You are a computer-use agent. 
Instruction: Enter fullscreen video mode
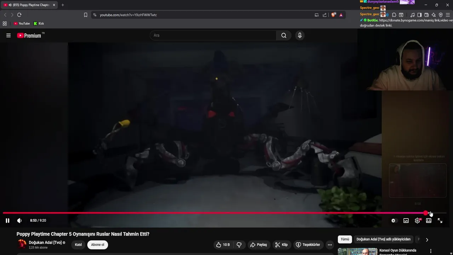(x=440, y=221)
